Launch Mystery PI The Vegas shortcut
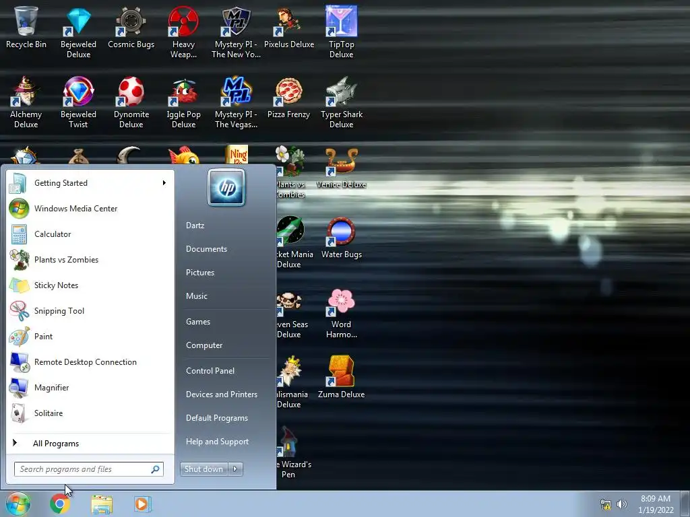690x517 pixels. [x=236, y=102]
